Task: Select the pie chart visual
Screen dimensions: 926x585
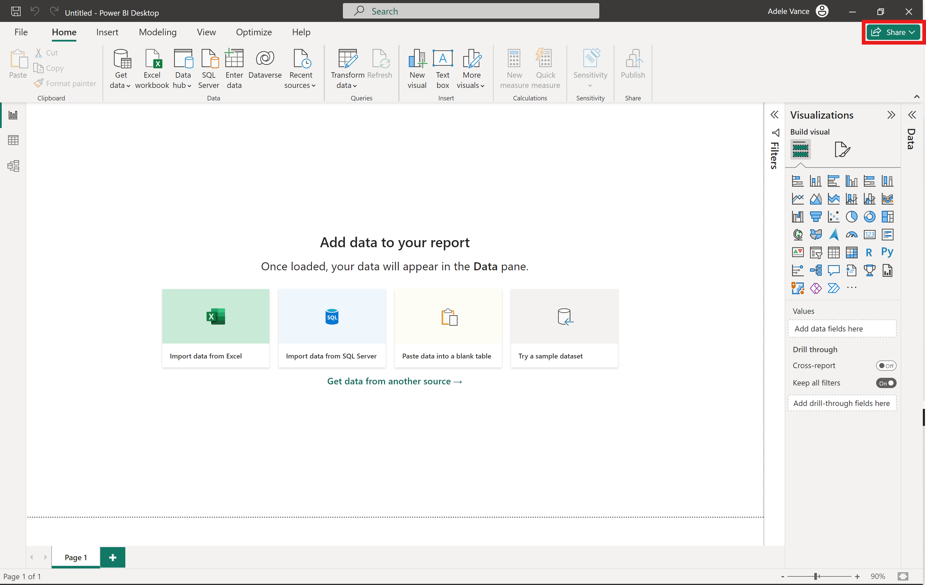Action: click(852, 217)
